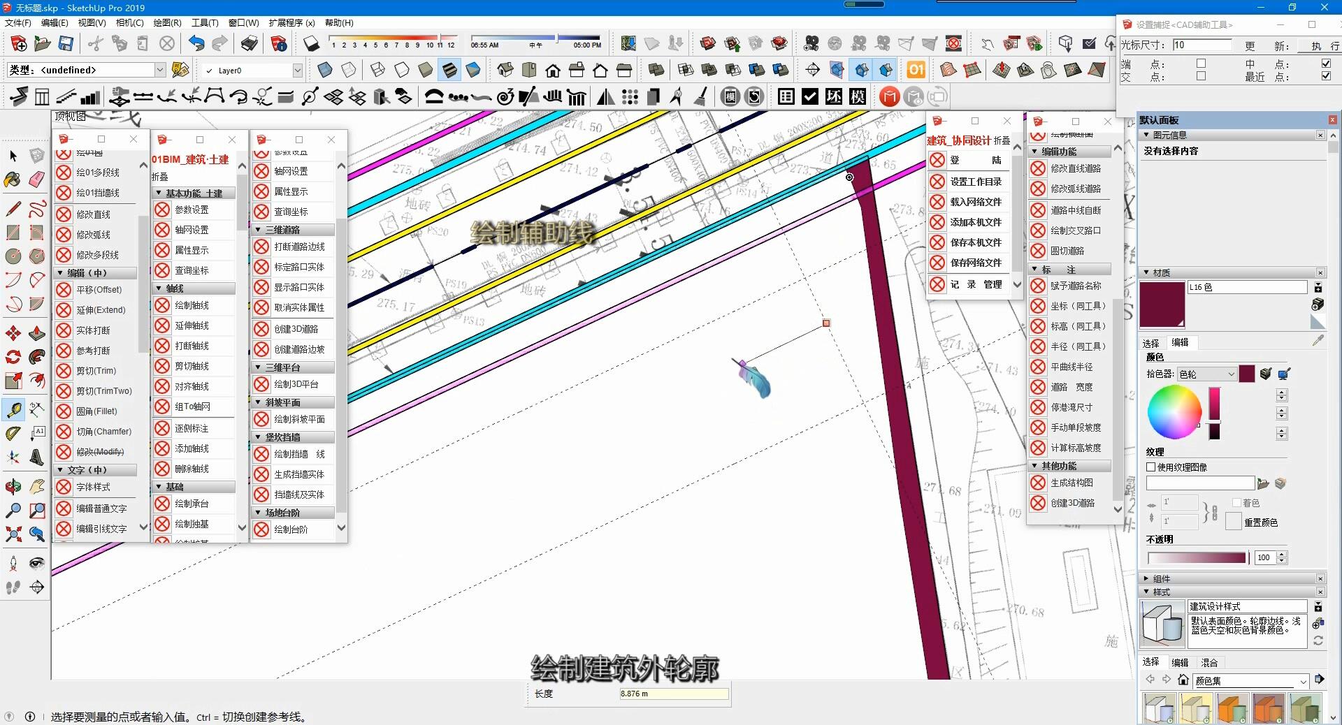Toggle the 端点 endpoint snap checkbox

coord(1201,64)
